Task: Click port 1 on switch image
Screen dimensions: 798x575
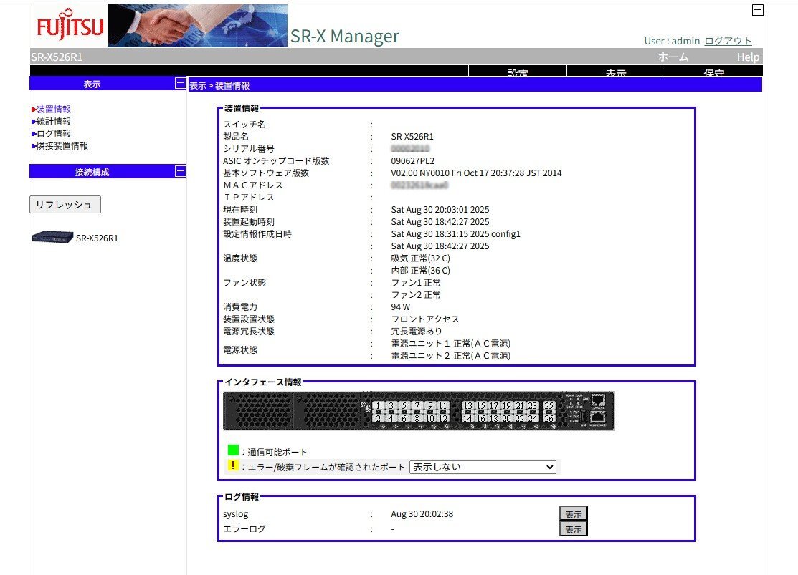Action: (378, 406)
